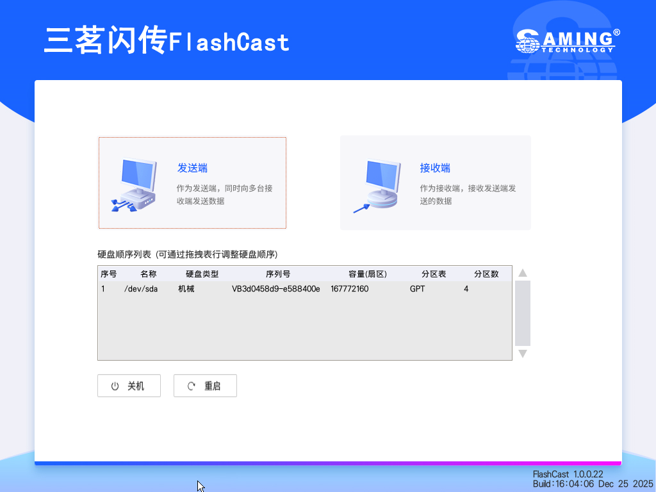Screen dimensions: 656x492
Task: Click the circular arrow icon on the 重启 button
Action: pos(192,386)
